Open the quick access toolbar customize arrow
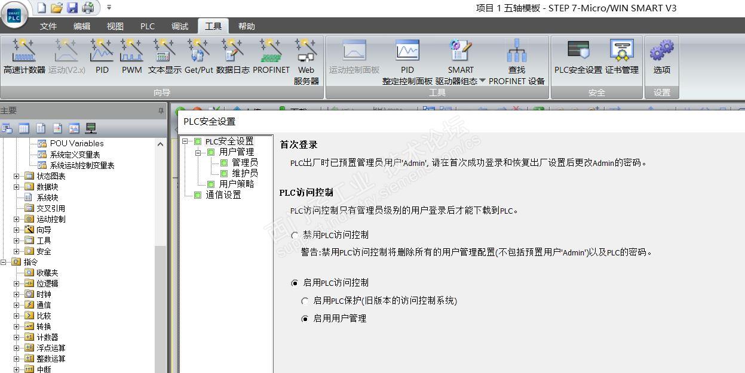745x373 pixels. [109, 8]
